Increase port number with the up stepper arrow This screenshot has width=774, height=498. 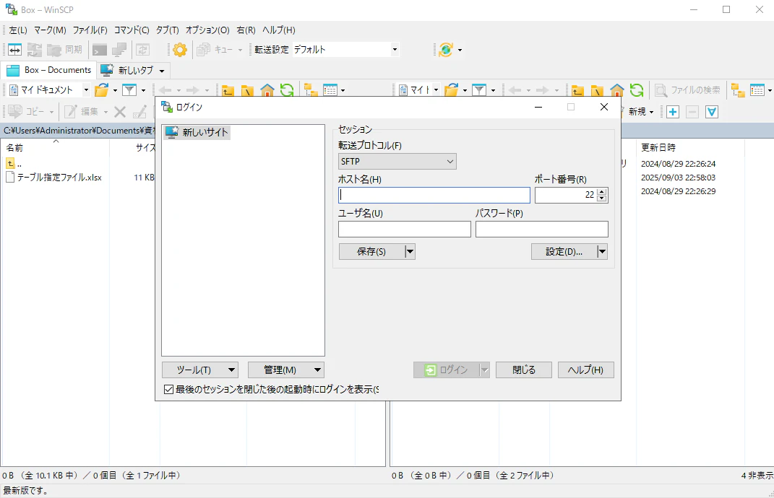(601, 192)
